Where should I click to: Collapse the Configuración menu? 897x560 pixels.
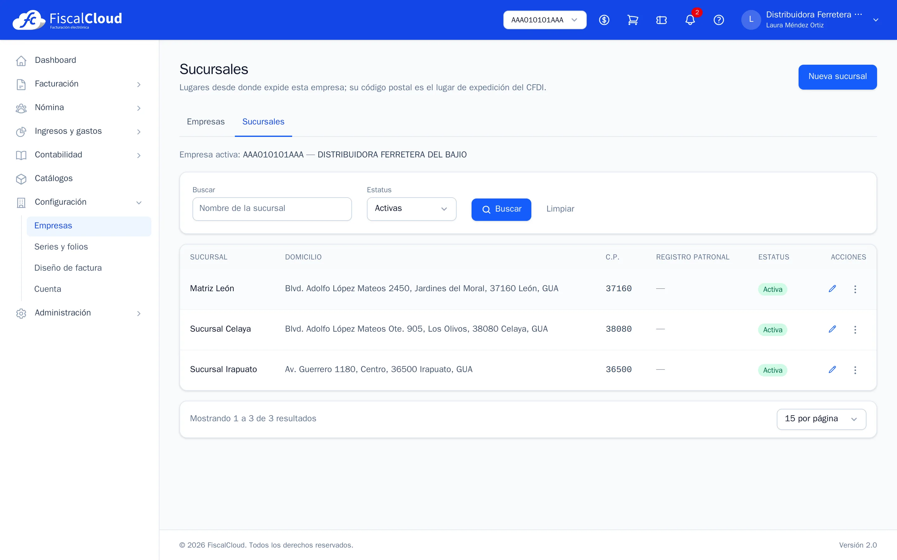coord(79,202)
